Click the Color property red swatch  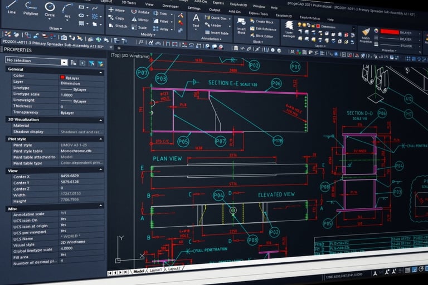click(x=62, y=77)
